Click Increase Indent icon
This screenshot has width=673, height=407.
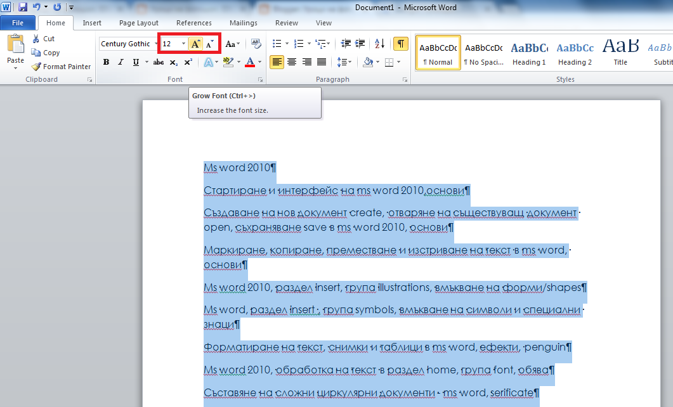[x=360, y=43]
